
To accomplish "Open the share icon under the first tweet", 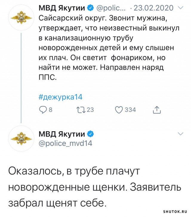I will tap(157, 110).
